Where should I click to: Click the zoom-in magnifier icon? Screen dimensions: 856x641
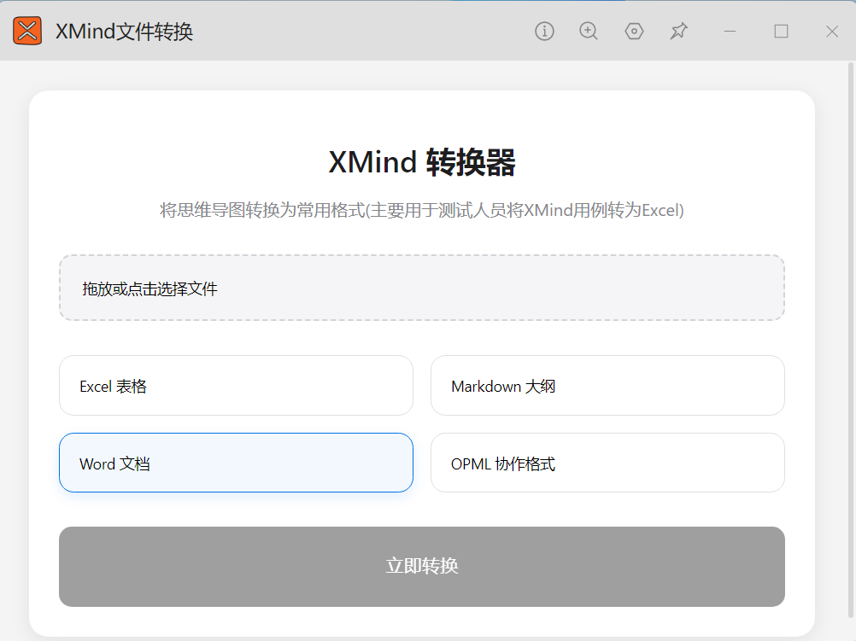tap(589, 31)
